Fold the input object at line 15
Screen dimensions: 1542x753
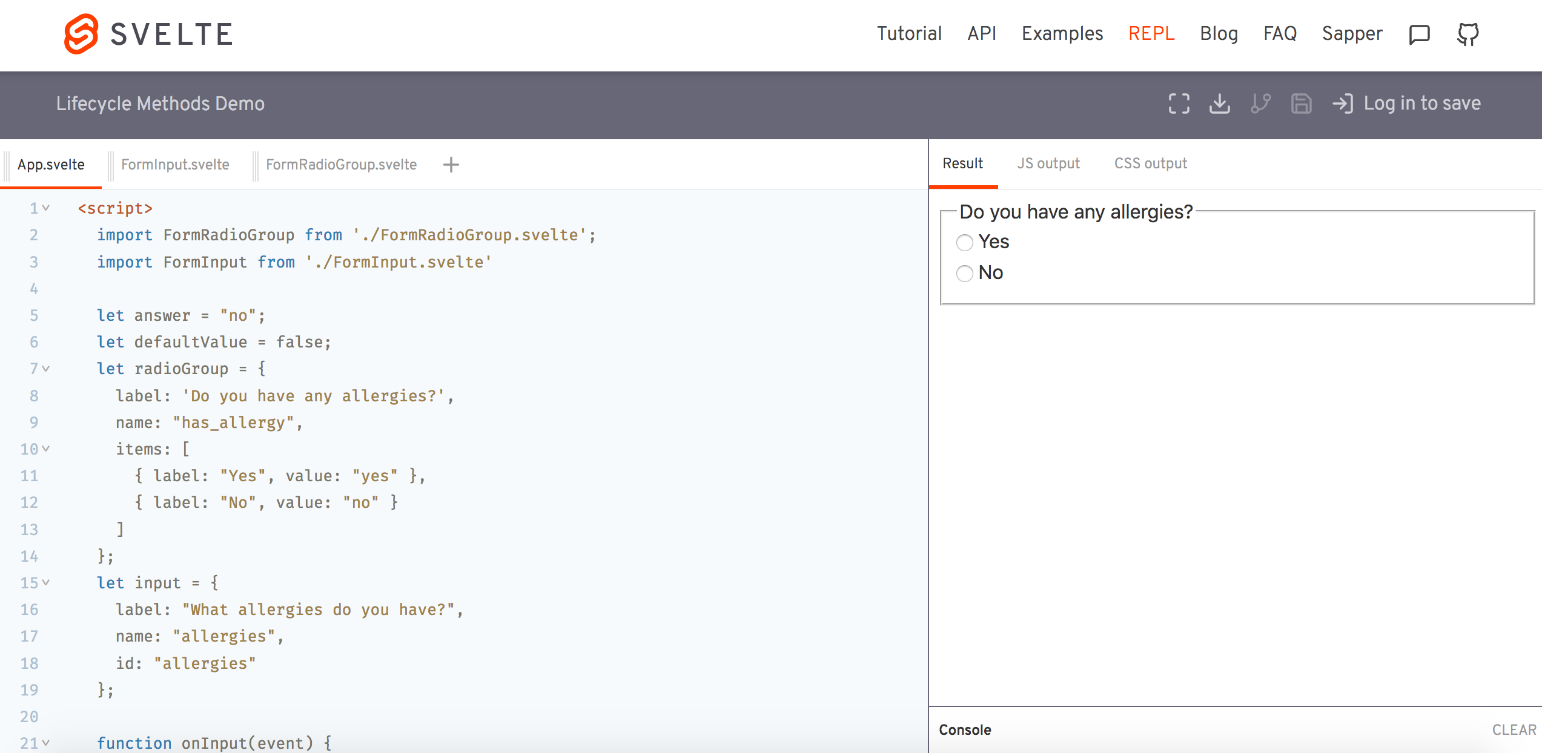tap(46, 583)
